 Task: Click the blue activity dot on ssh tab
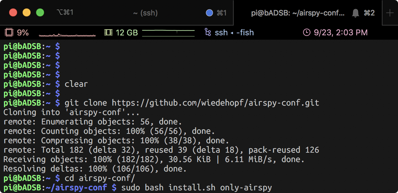[209, 13]
